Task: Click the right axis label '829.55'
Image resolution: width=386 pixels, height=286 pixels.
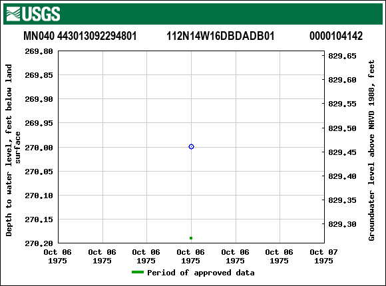Action: (x=342, y=104)
